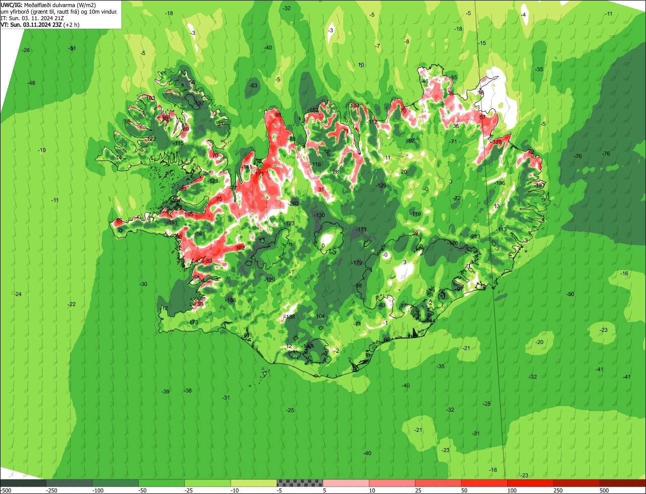This screenshot has height=494, width=646.
Task: Click map value '-119'
Action: pos(415,214)
